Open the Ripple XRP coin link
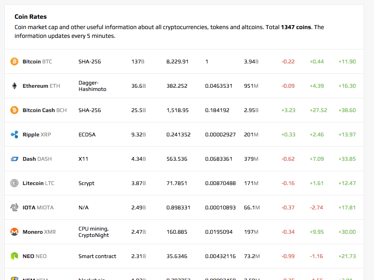Screen dimensions: 374x280 pos(37,134)
